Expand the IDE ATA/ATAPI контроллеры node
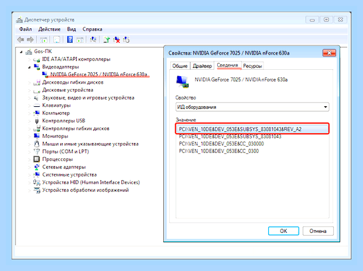 29,60
